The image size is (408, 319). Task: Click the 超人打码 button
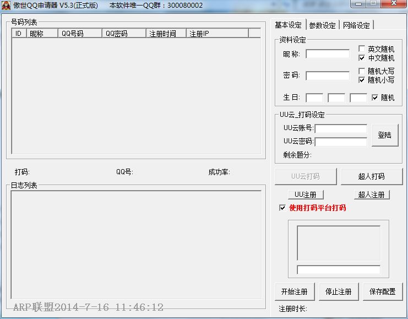(x=372, y=176)
